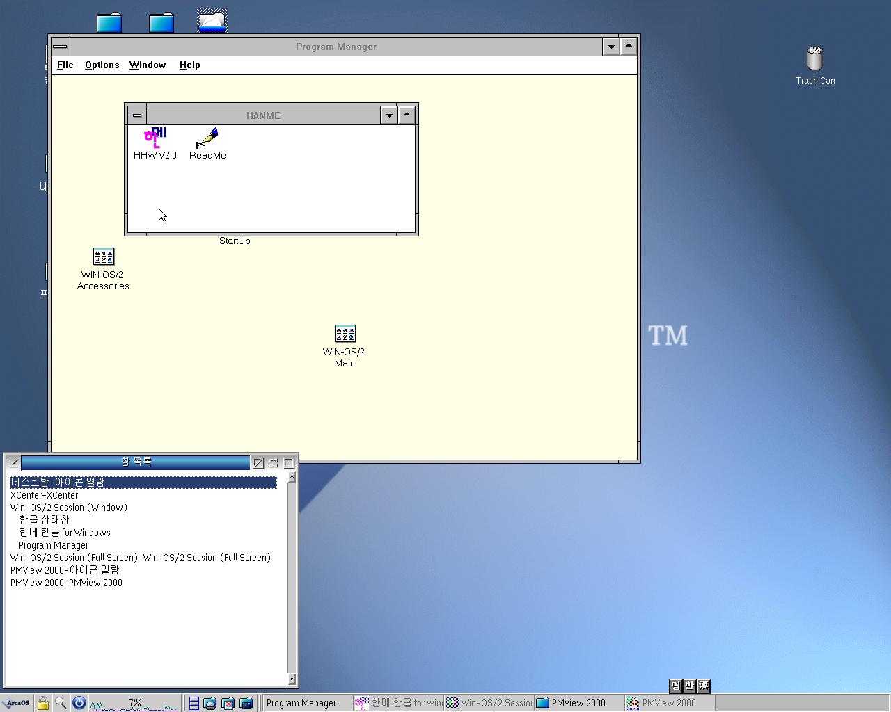The width and height of the screenshot is (891, 712).
Task: Select the hatched open folder icon on desktop
Action: 212,21
